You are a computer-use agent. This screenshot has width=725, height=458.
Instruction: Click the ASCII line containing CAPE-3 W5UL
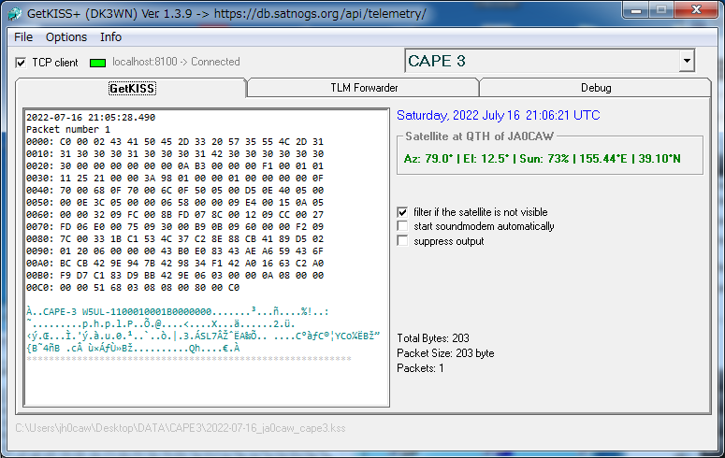(178, 312)
